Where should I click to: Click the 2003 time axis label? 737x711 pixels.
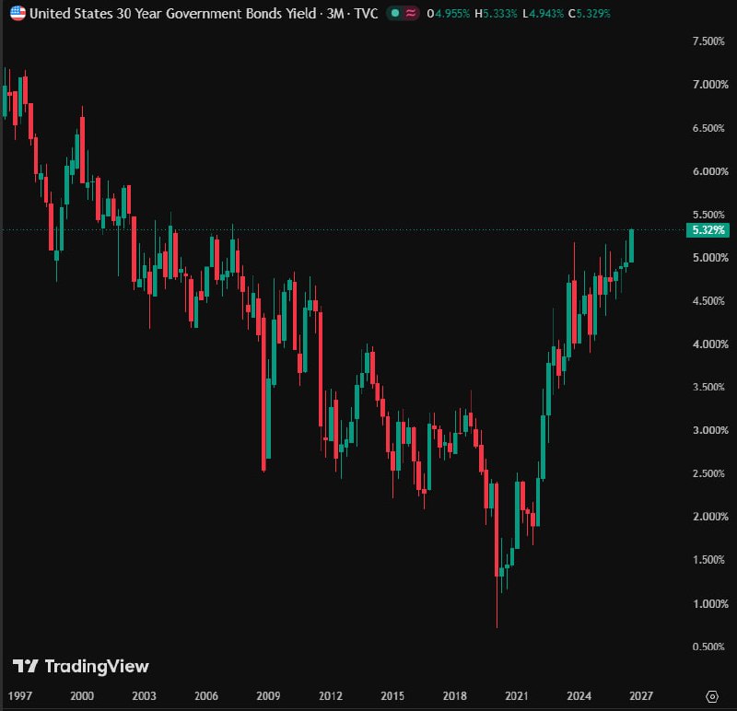pyautogui.click(x=144, y=696)
